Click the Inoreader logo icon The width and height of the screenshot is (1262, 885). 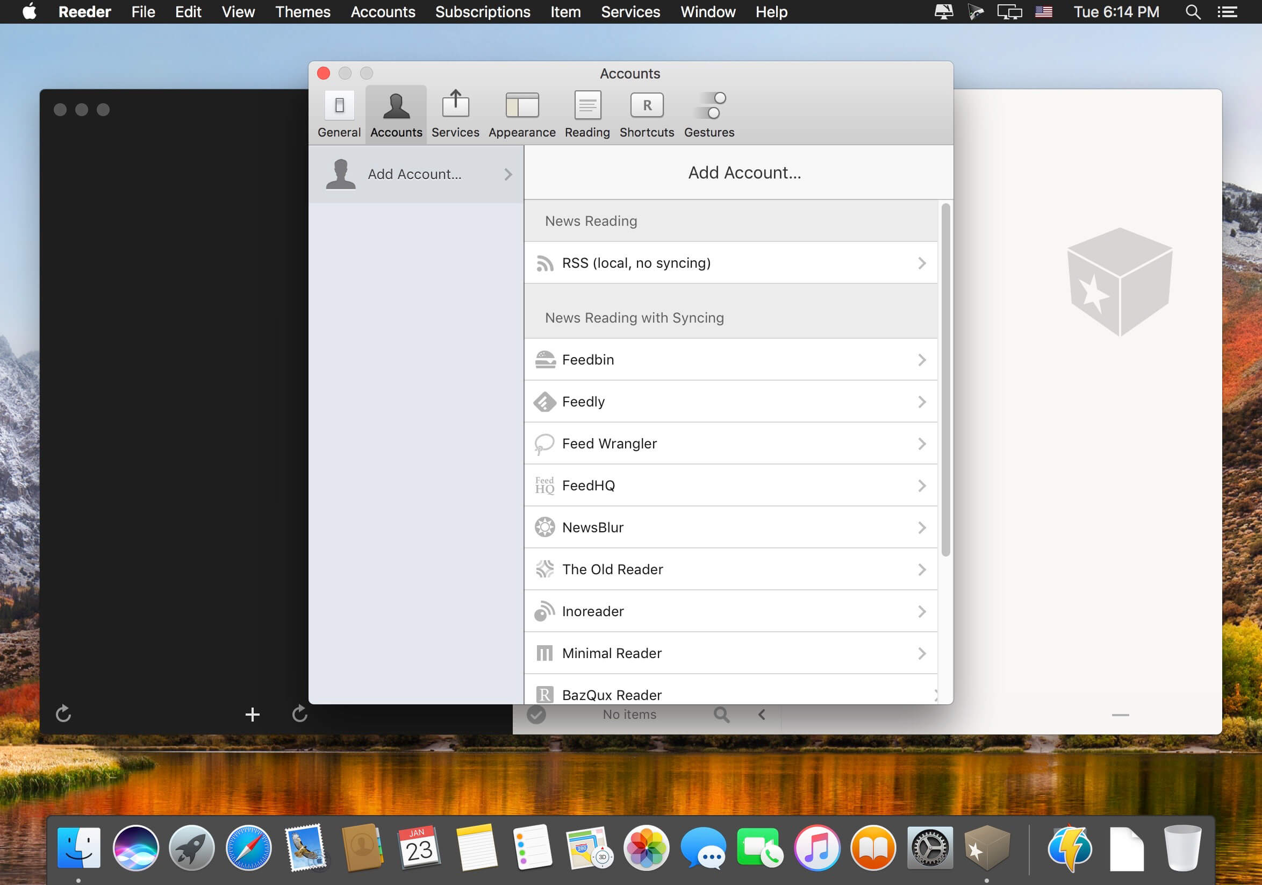click(544, 611)
